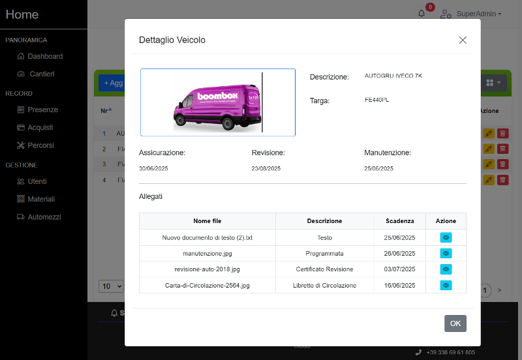
Task: Open Automezzi in the sidebar
Action: tap(44, 217)
